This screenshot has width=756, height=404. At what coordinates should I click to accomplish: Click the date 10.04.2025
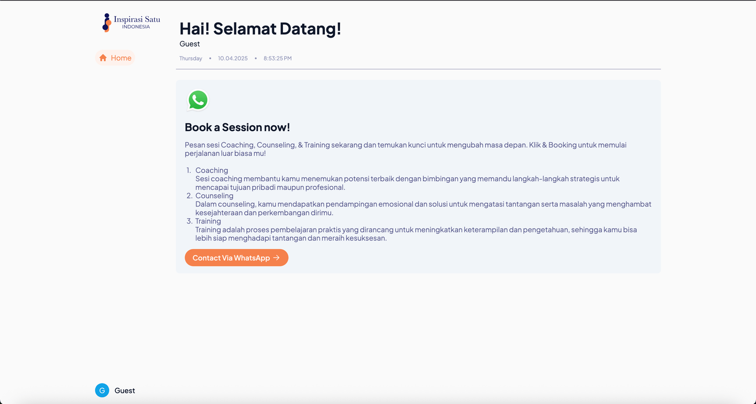coord(233,58)
